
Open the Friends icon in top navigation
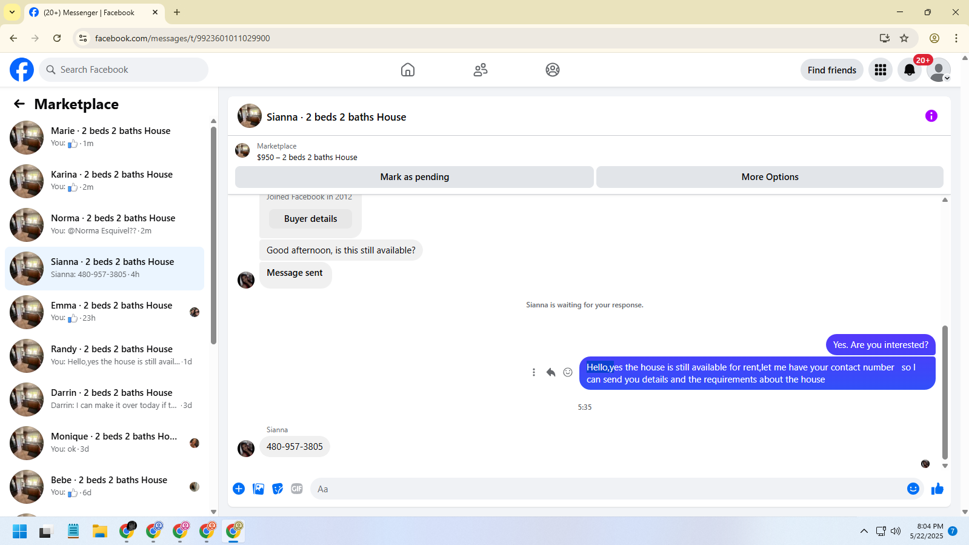click(481, 70)
